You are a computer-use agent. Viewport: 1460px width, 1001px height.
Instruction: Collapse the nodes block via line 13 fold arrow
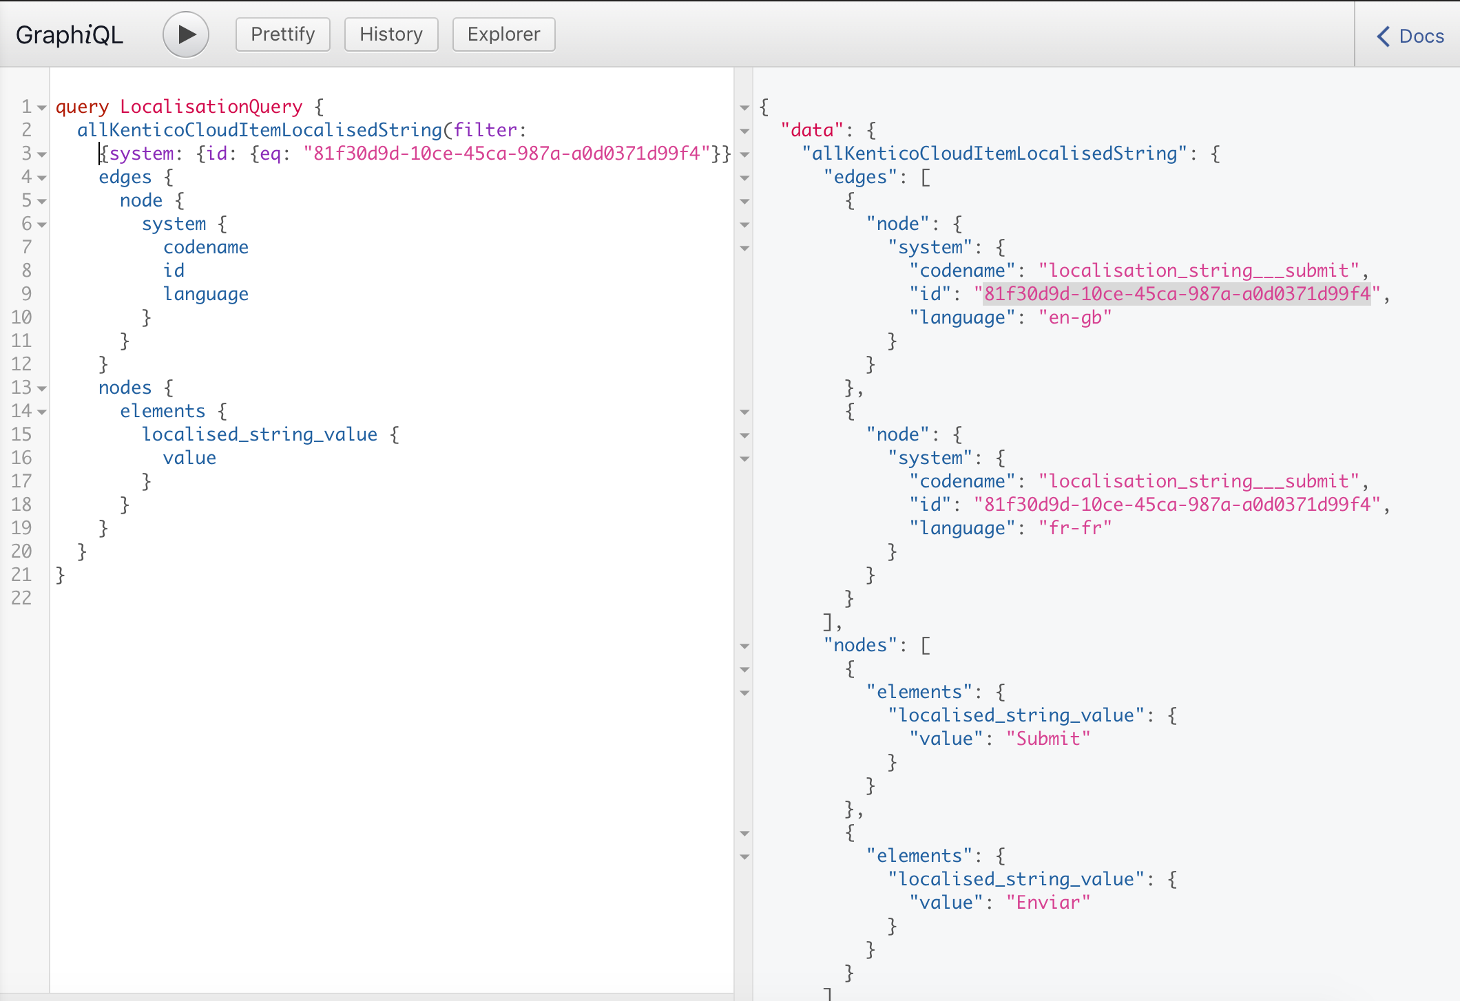[x=41, y=389]
